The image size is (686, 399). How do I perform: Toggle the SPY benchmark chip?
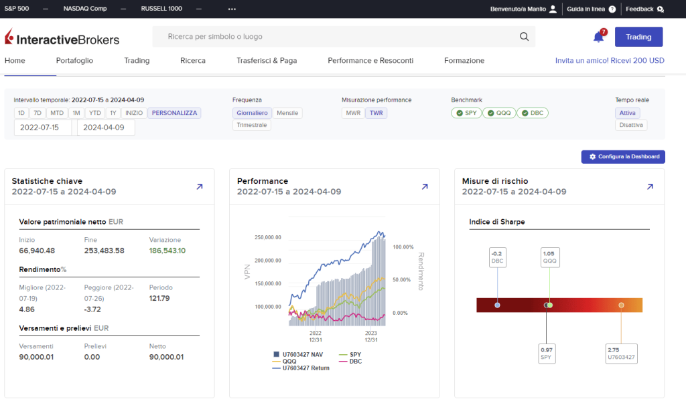[x=466, y=113]
